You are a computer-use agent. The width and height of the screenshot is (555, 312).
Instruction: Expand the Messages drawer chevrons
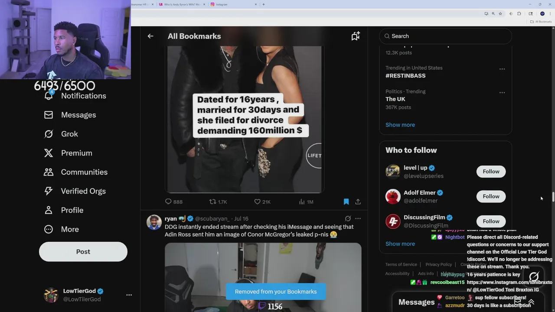[x=531, y=302]
